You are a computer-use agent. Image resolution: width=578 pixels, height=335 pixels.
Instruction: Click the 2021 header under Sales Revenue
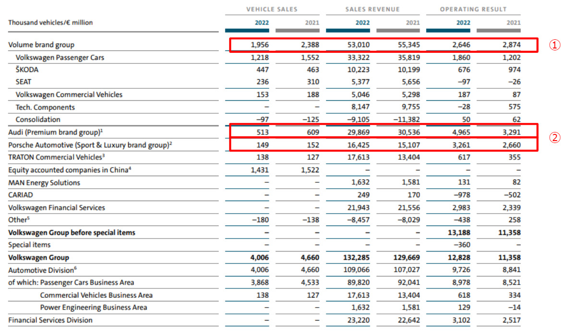(412, 23)
